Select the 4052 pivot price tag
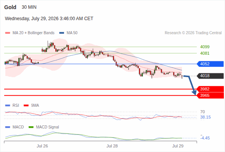 coord(210,64)
